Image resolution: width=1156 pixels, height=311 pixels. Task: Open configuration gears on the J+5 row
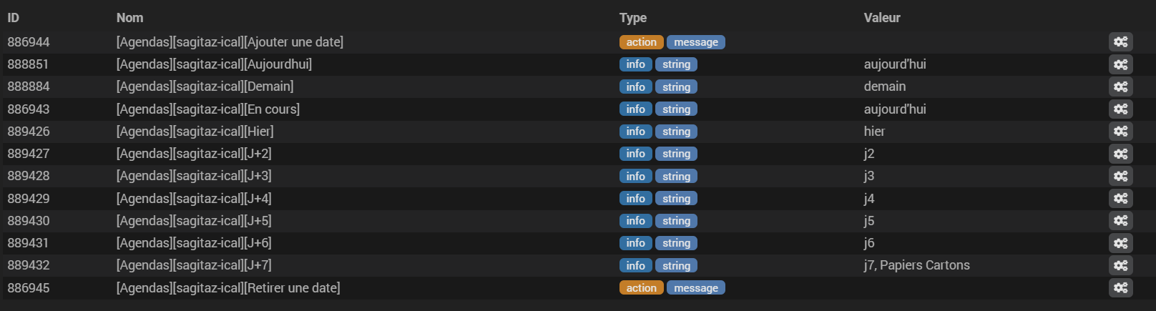pyautogui.click(x=1120, y=221)
